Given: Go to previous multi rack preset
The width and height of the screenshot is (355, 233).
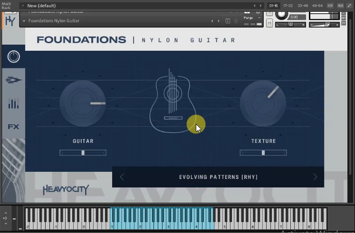Looking at the screenshot, I should click(x=254, y=6).
